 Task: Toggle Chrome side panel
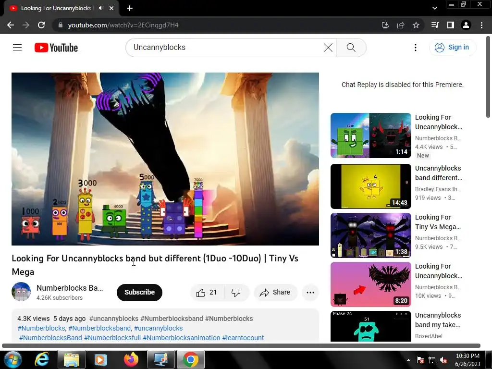pyautogui.click(x=451, y=25)
